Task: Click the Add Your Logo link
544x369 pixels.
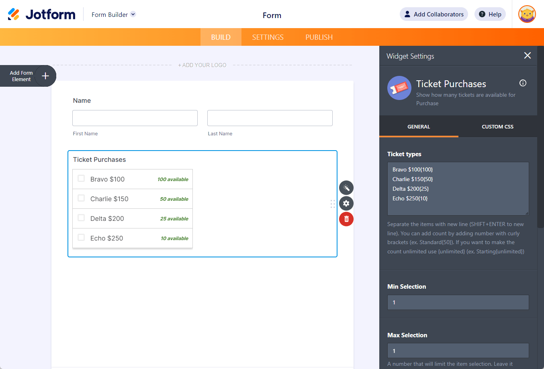Action: click(x=202, y=65)
